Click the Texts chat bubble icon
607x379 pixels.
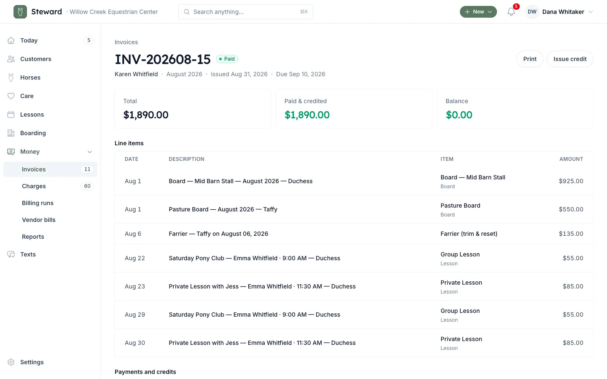pos(11,254)
